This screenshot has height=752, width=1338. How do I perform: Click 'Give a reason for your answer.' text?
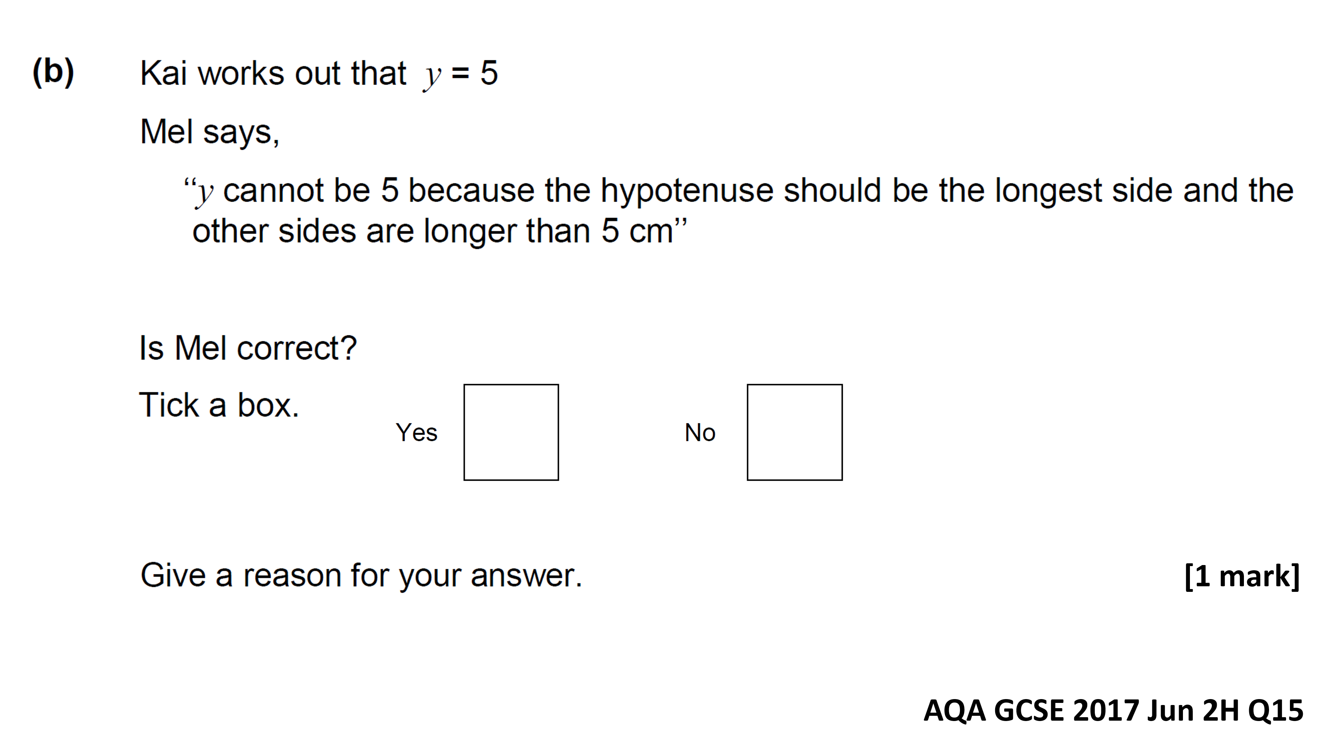pyautogui.click(x=362, y=576)
